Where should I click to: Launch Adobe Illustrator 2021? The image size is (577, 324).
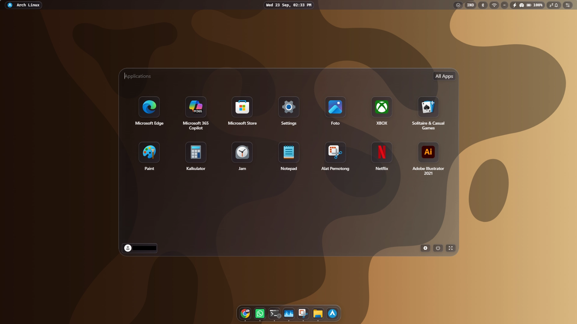pyautogui.click(x=428, y=152)
